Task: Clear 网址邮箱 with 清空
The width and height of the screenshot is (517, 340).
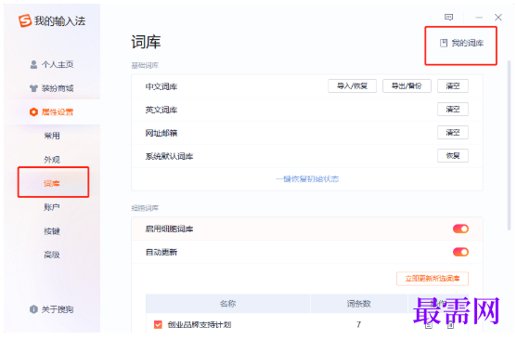Action: (453, 132)
